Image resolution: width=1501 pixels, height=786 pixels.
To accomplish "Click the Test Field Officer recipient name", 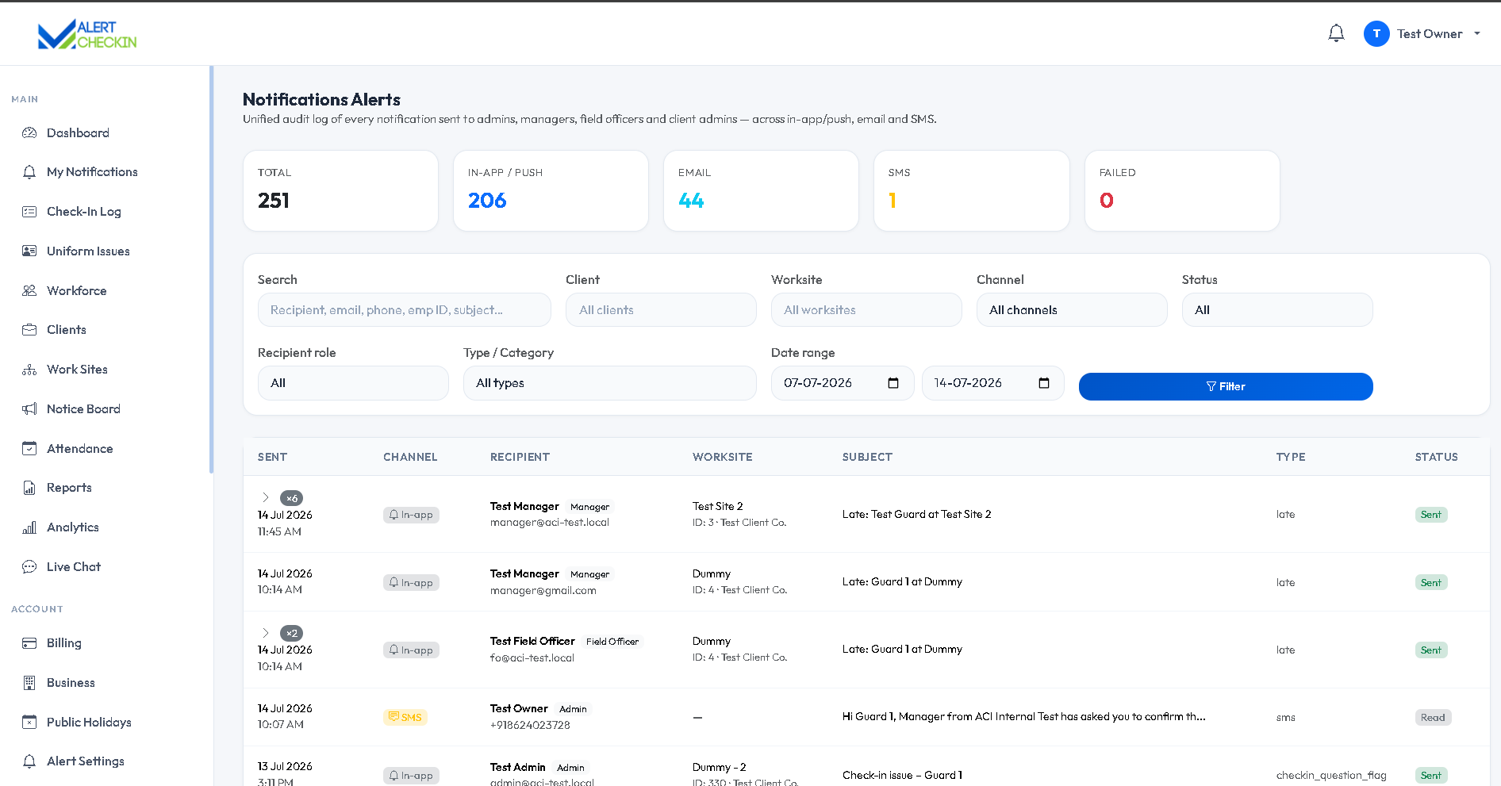I will coord(532,641).
